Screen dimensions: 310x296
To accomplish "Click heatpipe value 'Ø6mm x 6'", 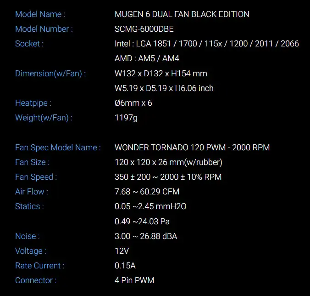I will tap(133, 103).
